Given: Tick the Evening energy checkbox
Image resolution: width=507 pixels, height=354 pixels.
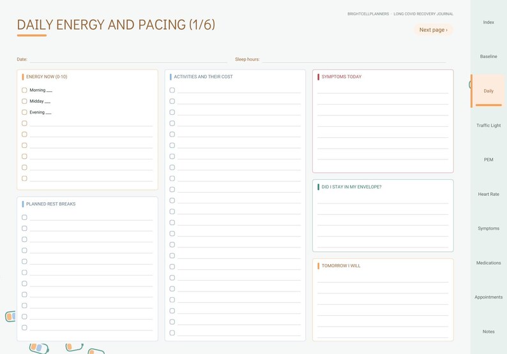Looking at the screenshot, I should [24, 112].
